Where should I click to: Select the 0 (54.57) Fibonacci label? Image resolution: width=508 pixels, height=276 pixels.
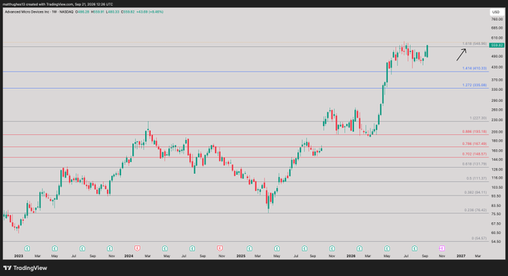click(479, 238)
